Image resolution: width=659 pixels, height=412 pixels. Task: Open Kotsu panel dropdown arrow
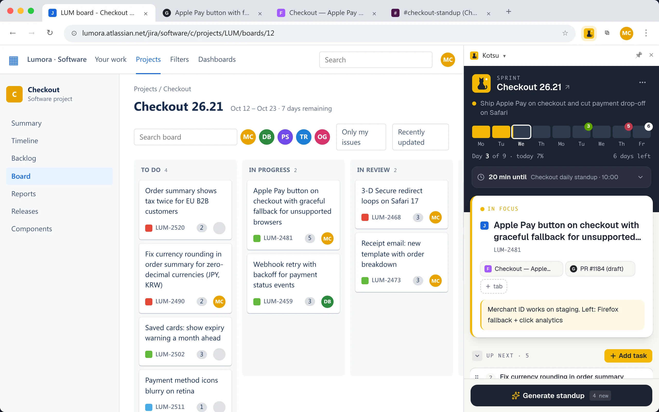pos(504,56)
